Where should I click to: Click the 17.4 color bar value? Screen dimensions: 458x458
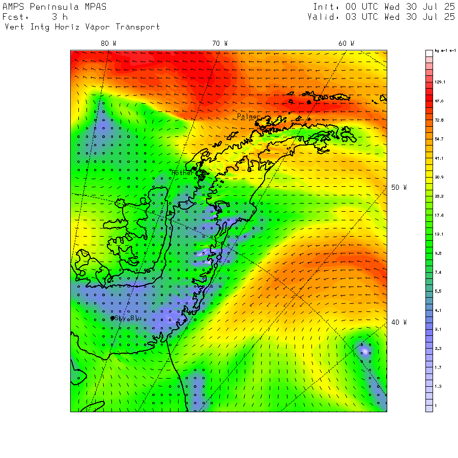point(439,215)
